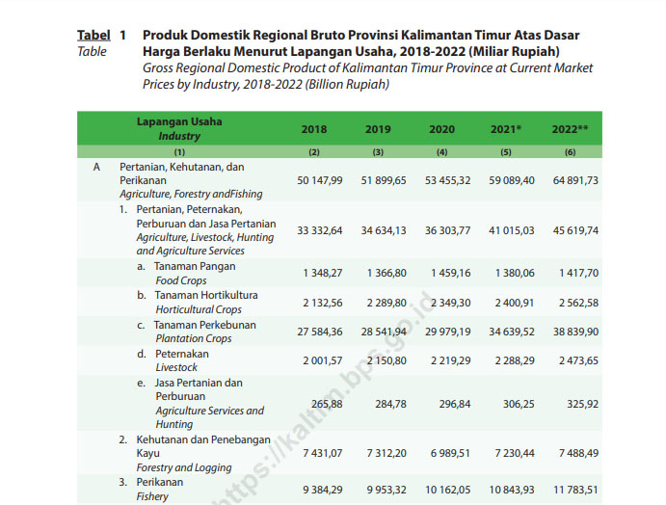Image resolution: width=666 pixels, height=505 pixels.
Task: Click the Kehutanan dan Penebangan Kayu label
Action: [x=203, y=446]
